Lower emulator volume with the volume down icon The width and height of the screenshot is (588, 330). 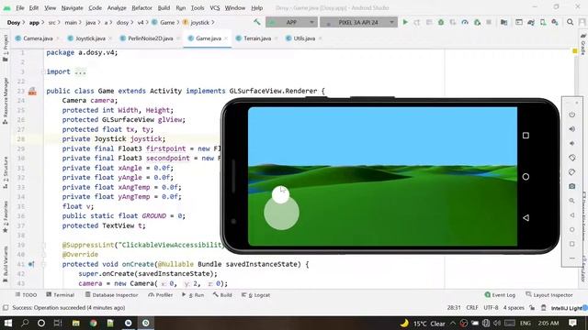tap(571, 143)
